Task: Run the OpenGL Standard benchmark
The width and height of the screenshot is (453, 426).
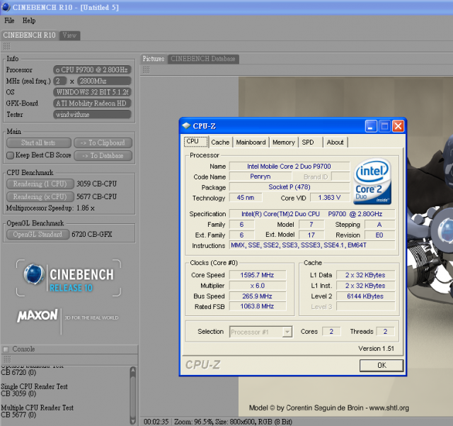Action: click(38, 234)
